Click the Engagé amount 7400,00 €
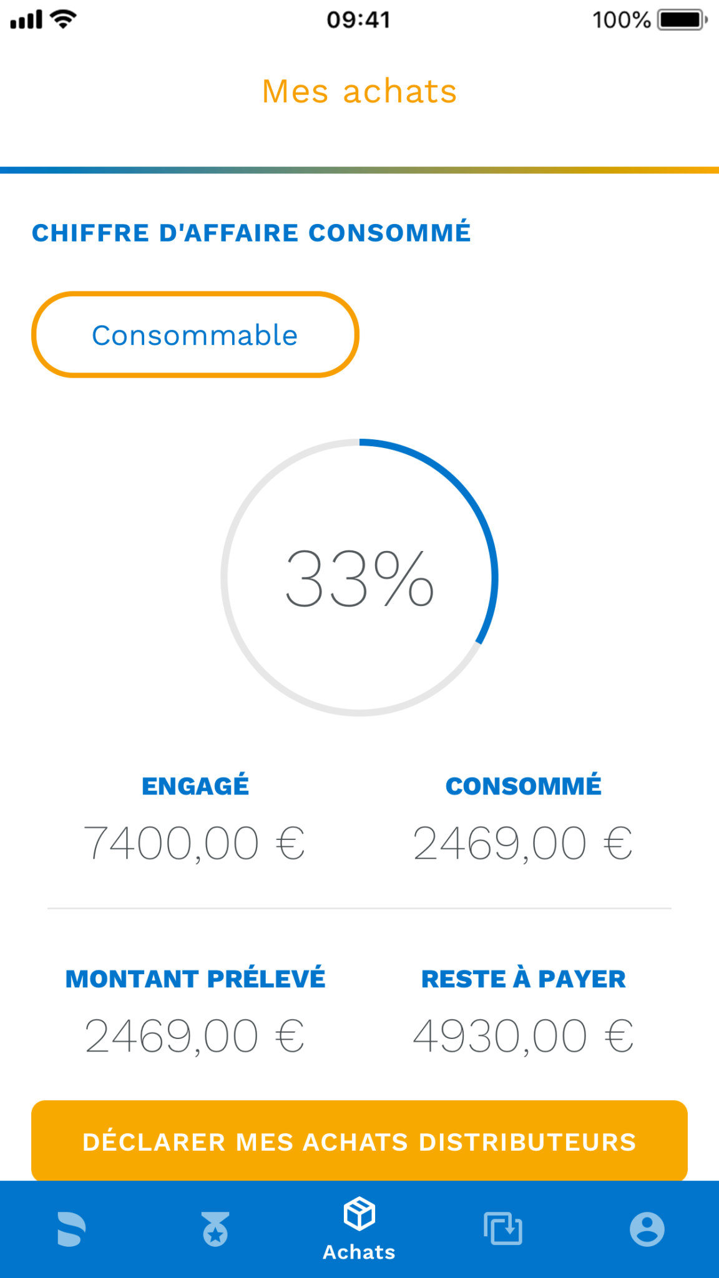The height and width of the screenshot is (1278, 719). pos(195,843)
